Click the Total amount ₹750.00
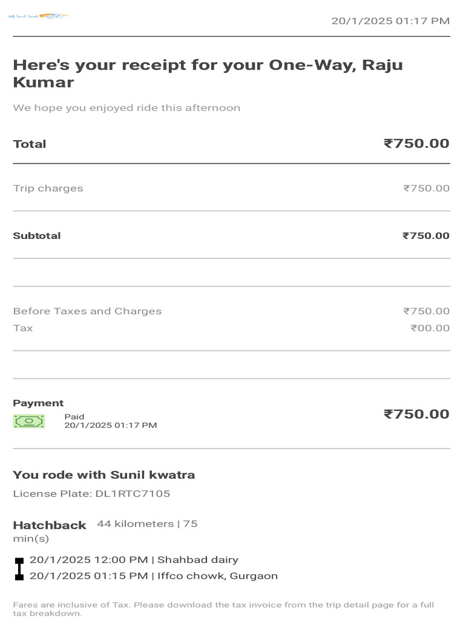Viewport: 463px width, 618px height. click(x=416, y=144)
